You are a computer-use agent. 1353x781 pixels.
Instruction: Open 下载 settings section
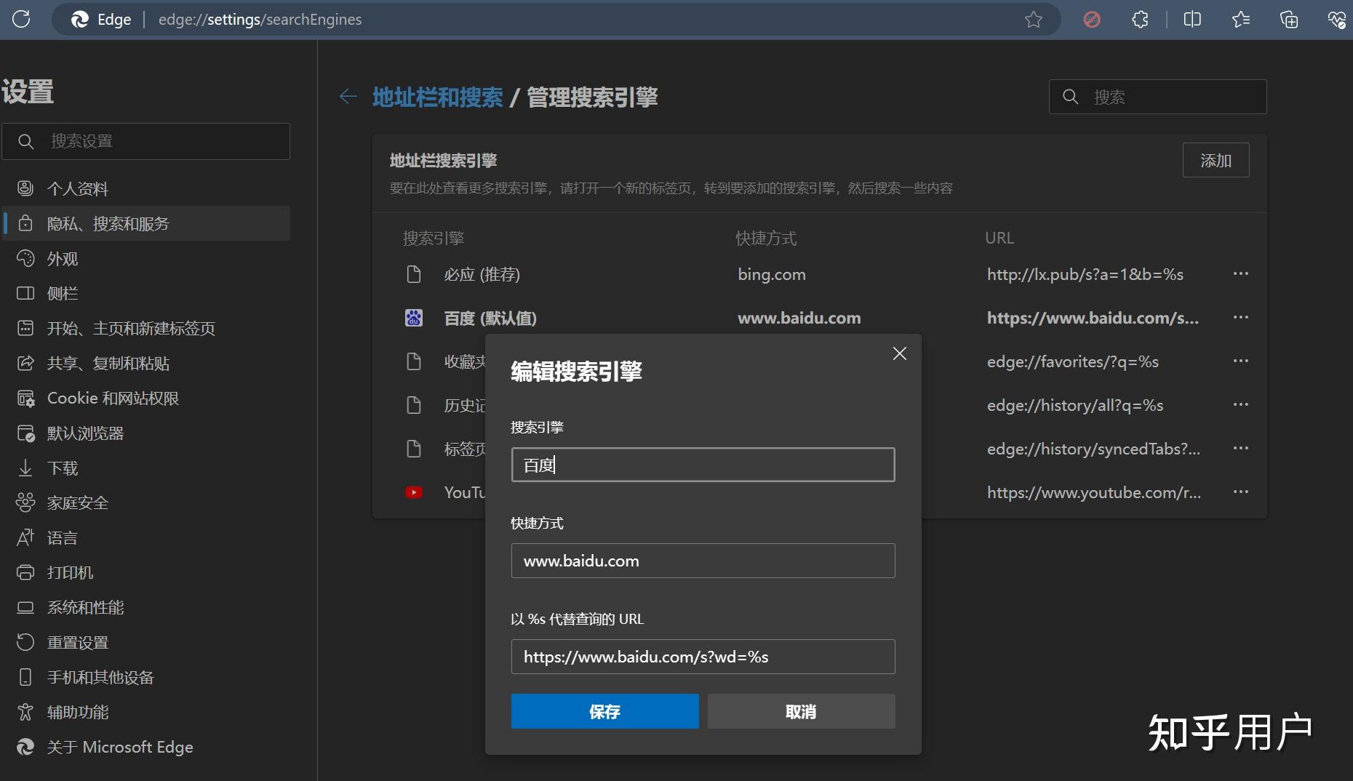[x=145, y=468]
